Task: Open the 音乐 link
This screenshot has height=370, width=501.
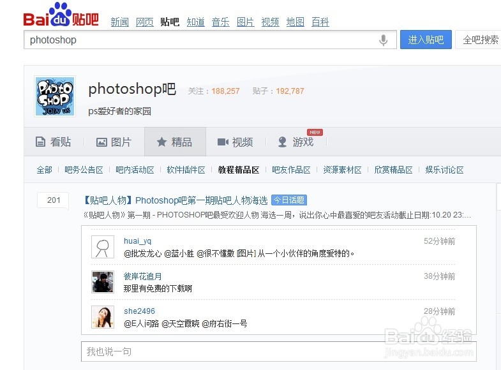Action: [x=220, y=22]
